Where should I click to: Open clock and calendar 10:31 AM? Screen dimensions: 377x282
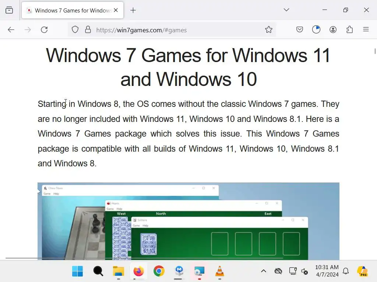(327, 271)
